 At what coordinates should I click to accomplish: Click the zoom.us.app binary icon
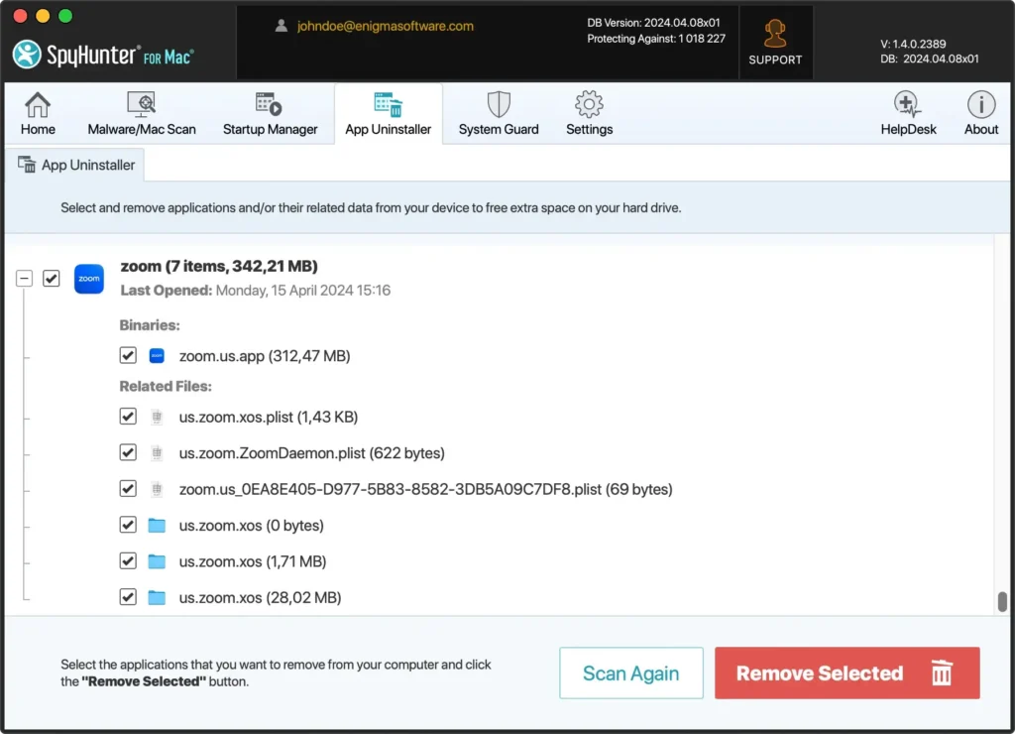tap(157, 356)
